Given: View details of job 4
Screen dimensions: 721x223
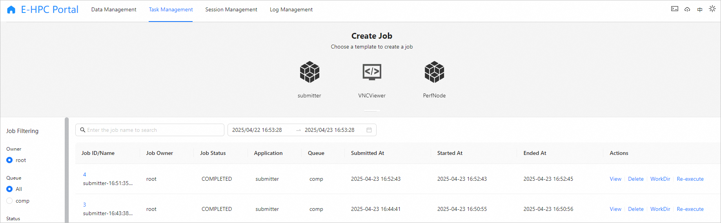Looking at the screenshot, I should (x=615, y=179).
